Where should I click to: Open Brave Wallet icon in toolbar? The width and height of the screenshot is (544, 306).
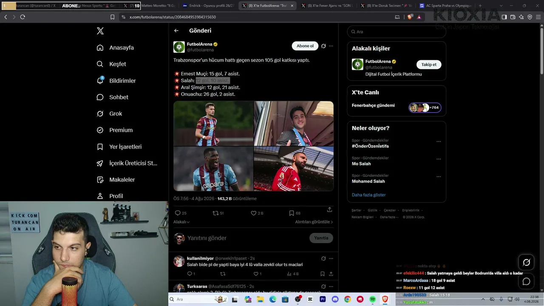pyautogui.click(x=513, y=17)
